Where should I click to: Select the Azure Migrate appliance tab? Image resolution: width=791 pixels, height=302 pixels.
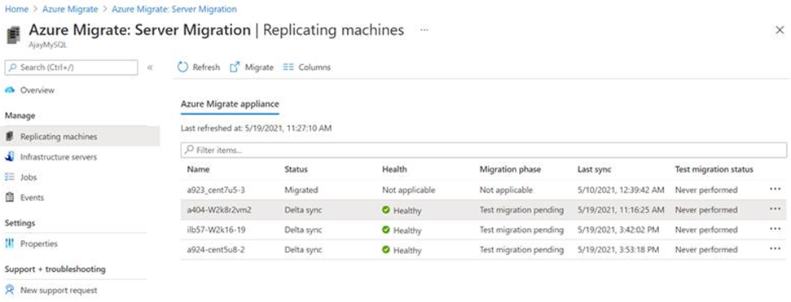(x=230, y=104)
